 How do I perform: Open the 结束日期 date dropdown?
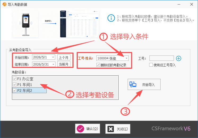click(x=53, y=64)
